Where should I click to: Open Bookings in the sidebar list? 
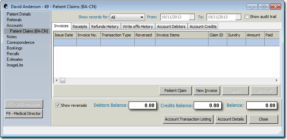(14, 48)
